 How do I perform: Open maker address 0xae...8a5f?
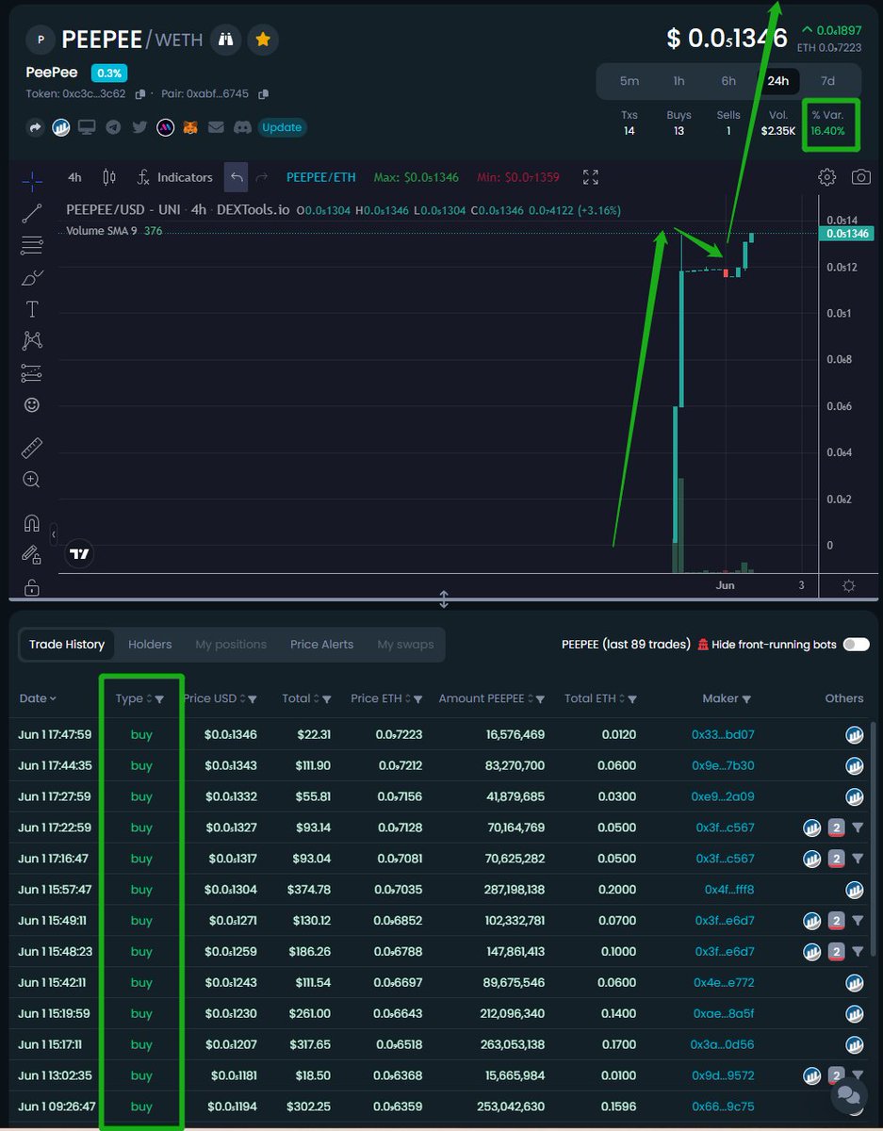pyautogui.click(x=724, y=1014)
